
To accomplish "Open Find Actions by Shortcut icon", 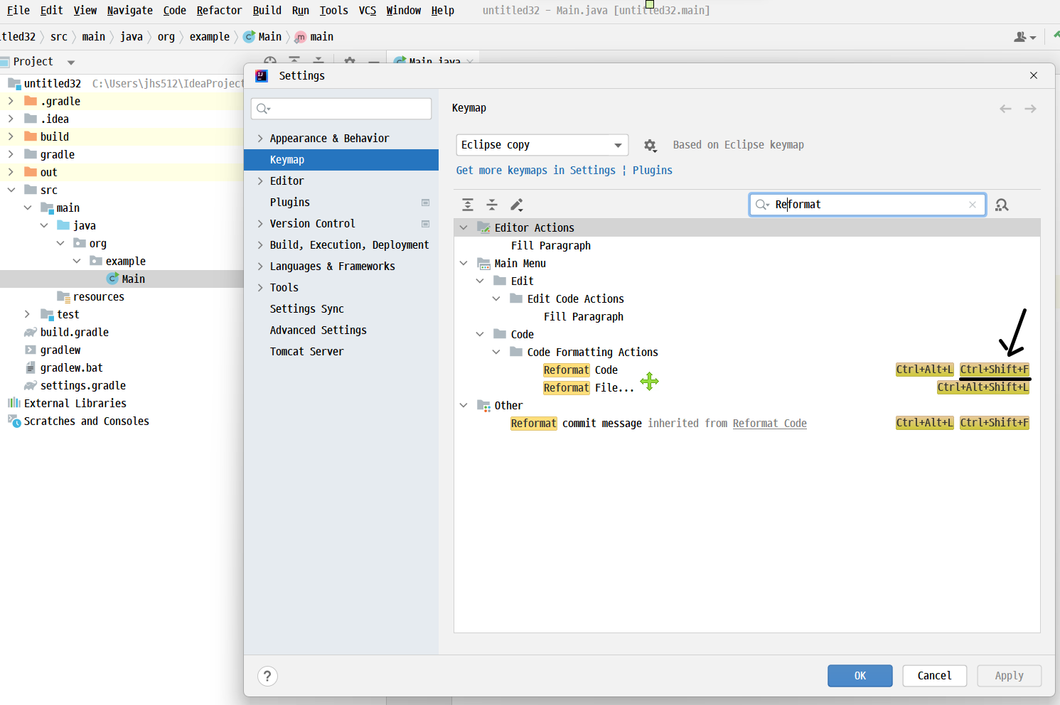I will click(x=1002, y=205).
